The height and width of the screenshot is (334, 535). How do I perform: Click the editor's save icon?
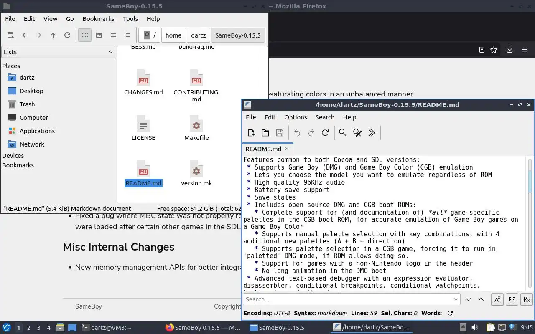pyautogui.click(x=280, y=133)
